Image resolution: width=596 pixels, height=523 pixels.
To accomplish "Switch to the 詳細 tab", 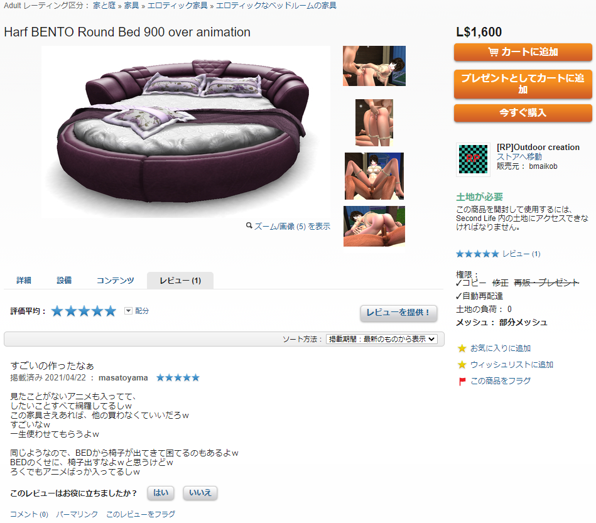I will point(24,281).
